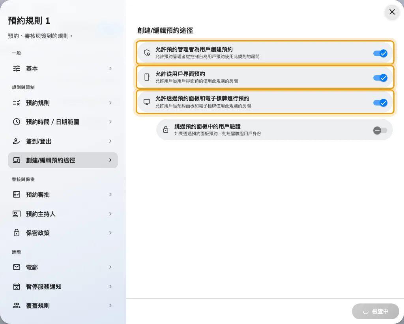Click the 創建/編輯預約途徑 page heading

165,30
